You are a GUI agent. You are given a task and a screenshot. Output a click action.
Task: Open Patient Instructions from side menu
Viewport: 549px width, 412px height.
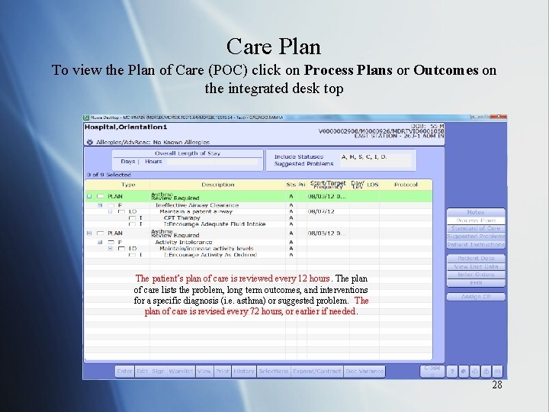click(x=476, y=245)
